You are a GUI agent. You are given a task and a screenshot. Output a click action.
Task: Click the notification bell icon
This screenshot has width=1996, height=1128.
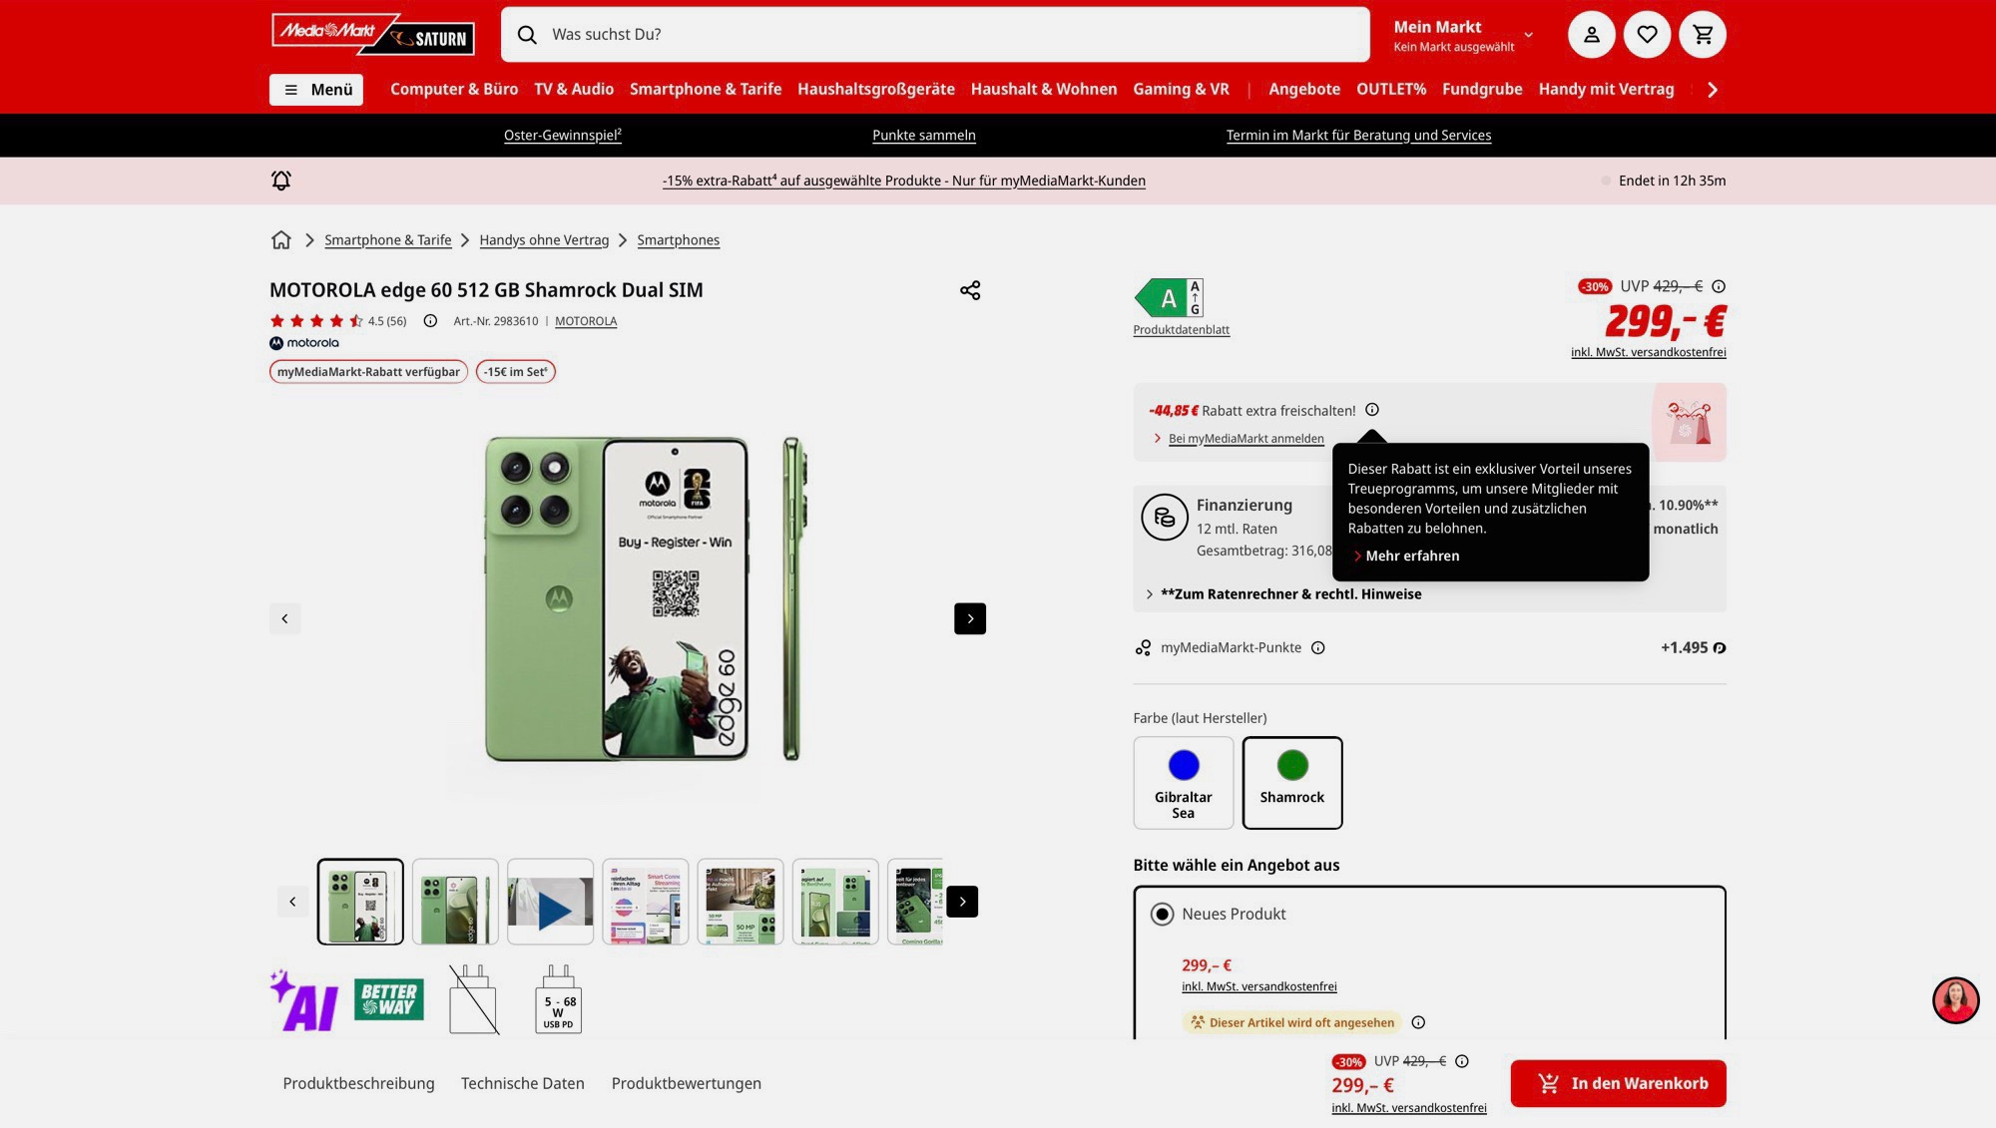tap(281, 181)
